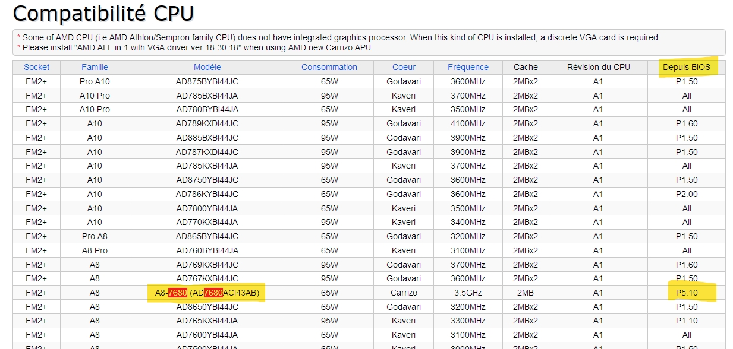
Task: Select the P1.10 BIOS version cell
Action: pos(687,321)
